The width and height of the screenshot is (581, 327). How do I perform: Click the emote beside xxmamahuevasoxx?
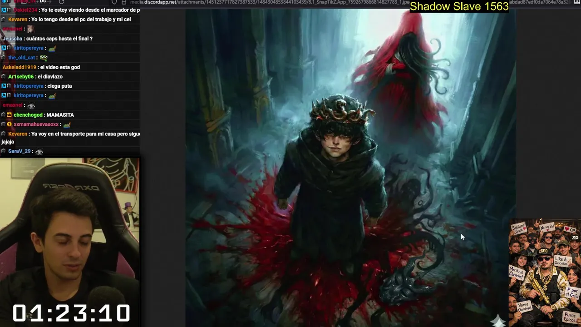click(x=67, y=124)
